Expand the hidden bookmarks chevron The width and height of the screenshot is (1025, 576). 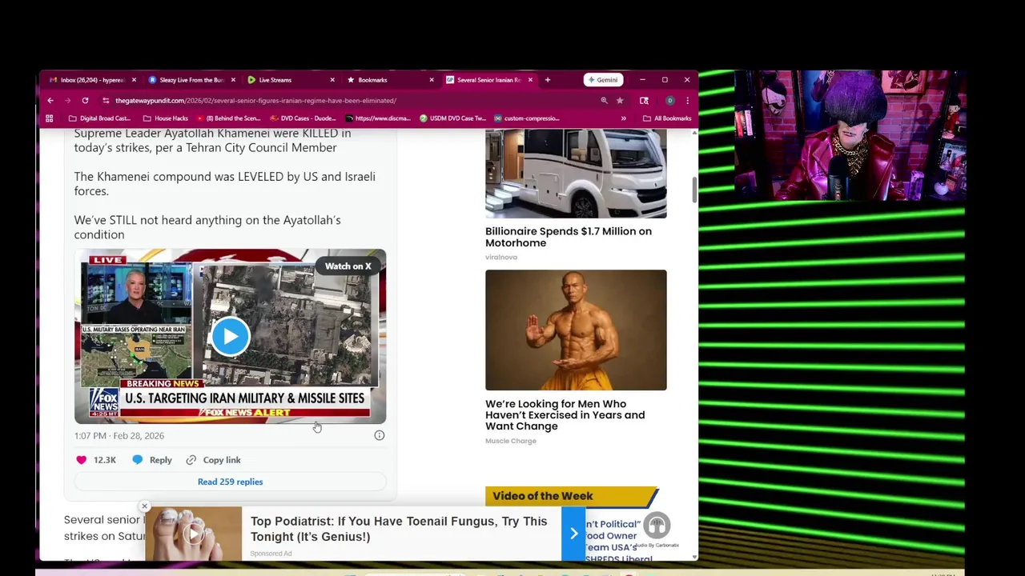tap(623, 118)
